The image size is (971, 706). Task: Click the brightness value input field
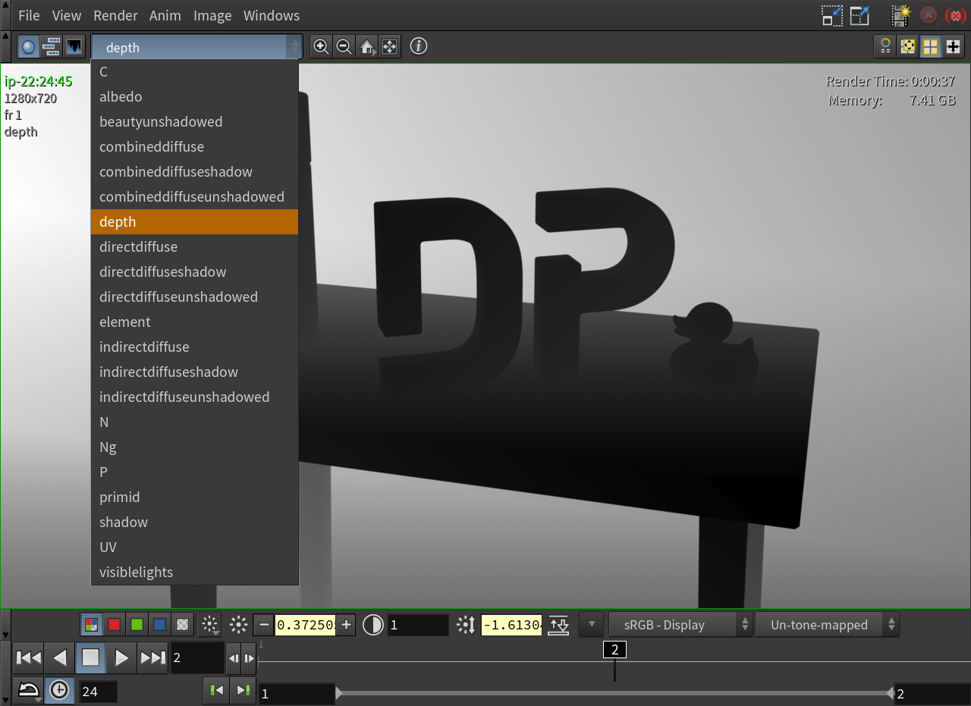305,625
